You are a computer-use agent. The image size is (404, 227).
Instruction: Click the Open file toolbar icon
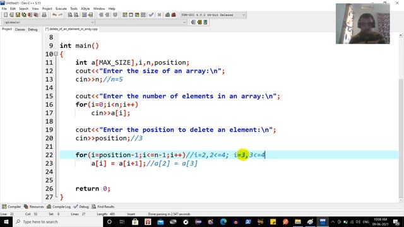click(11, 15)
